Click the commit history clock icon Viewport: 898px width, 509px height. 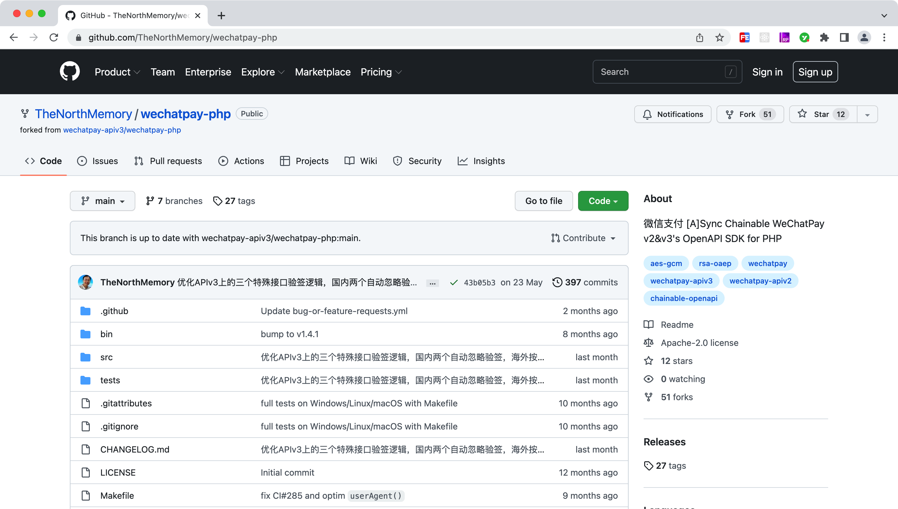tap(557, 282)
